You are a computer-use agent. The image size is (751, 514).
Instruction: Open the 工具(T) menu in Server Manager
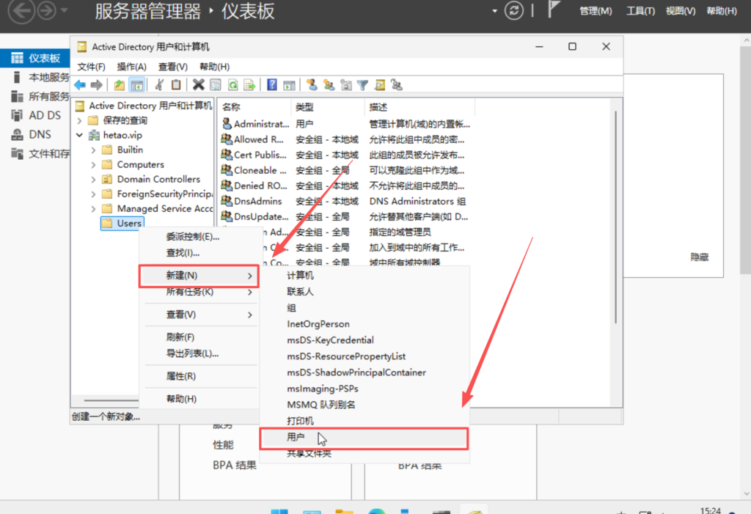[640, 11]
